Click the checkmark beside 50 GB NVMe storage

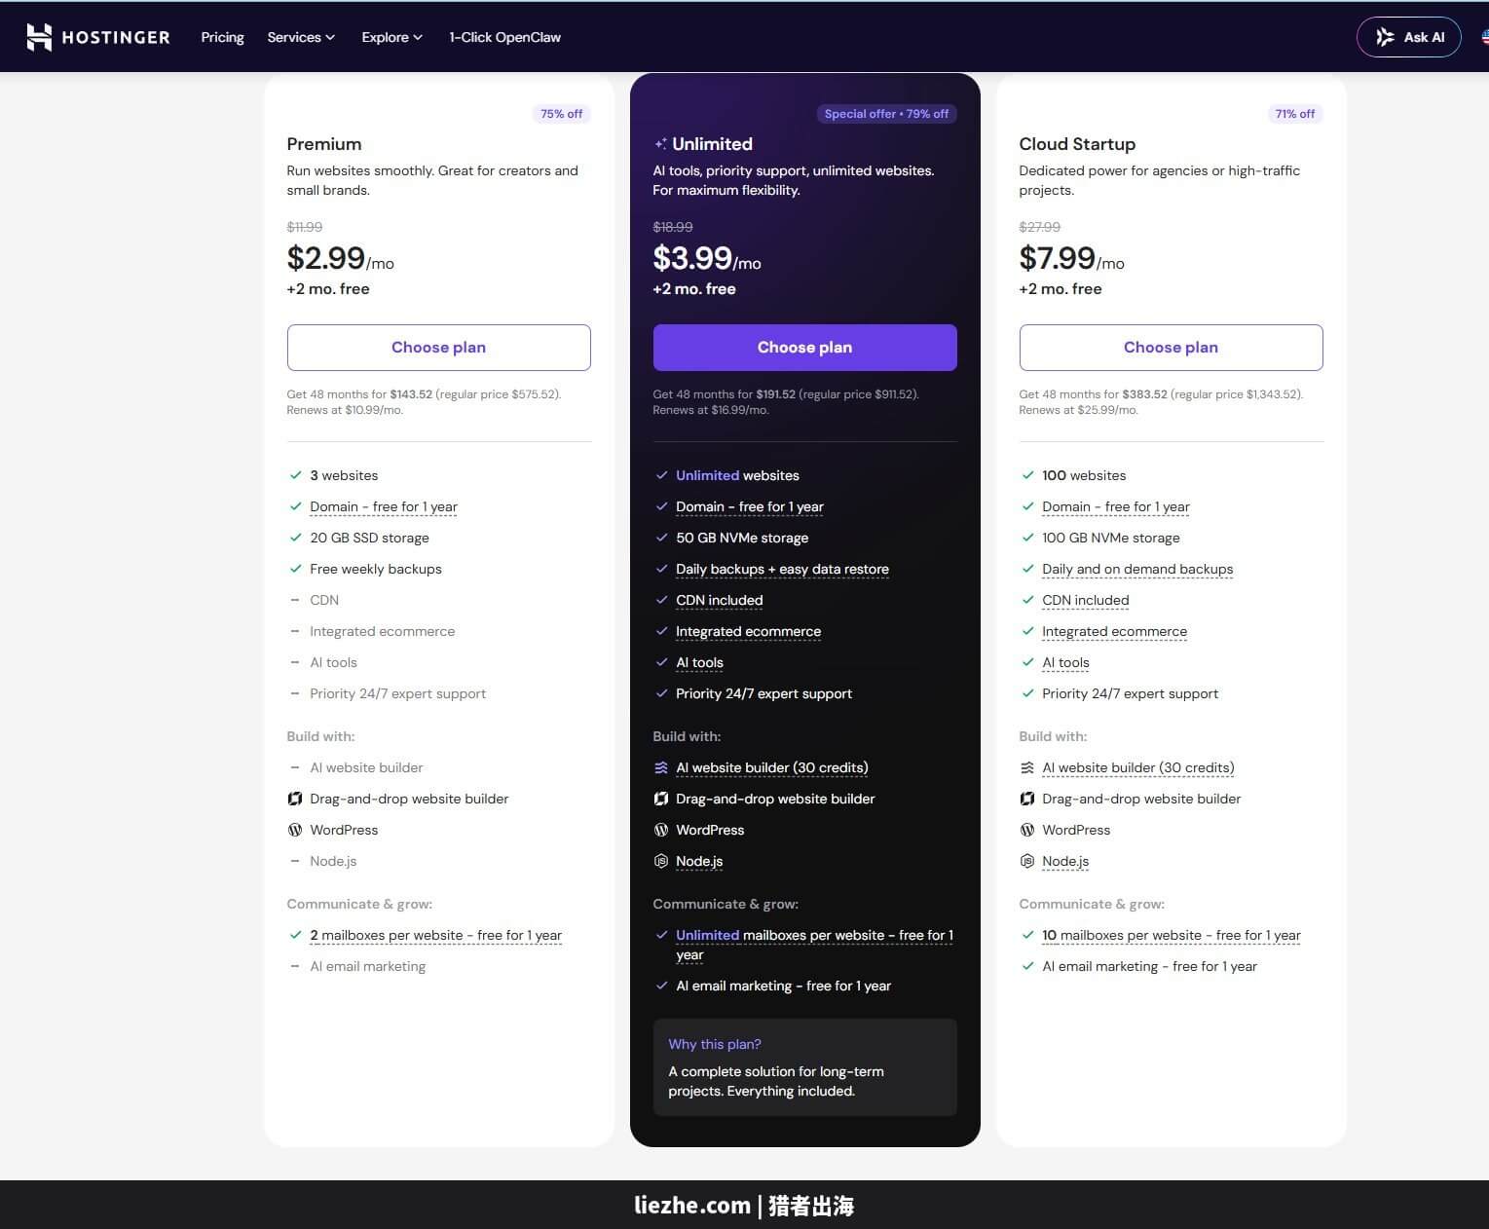tap(661, 538)
